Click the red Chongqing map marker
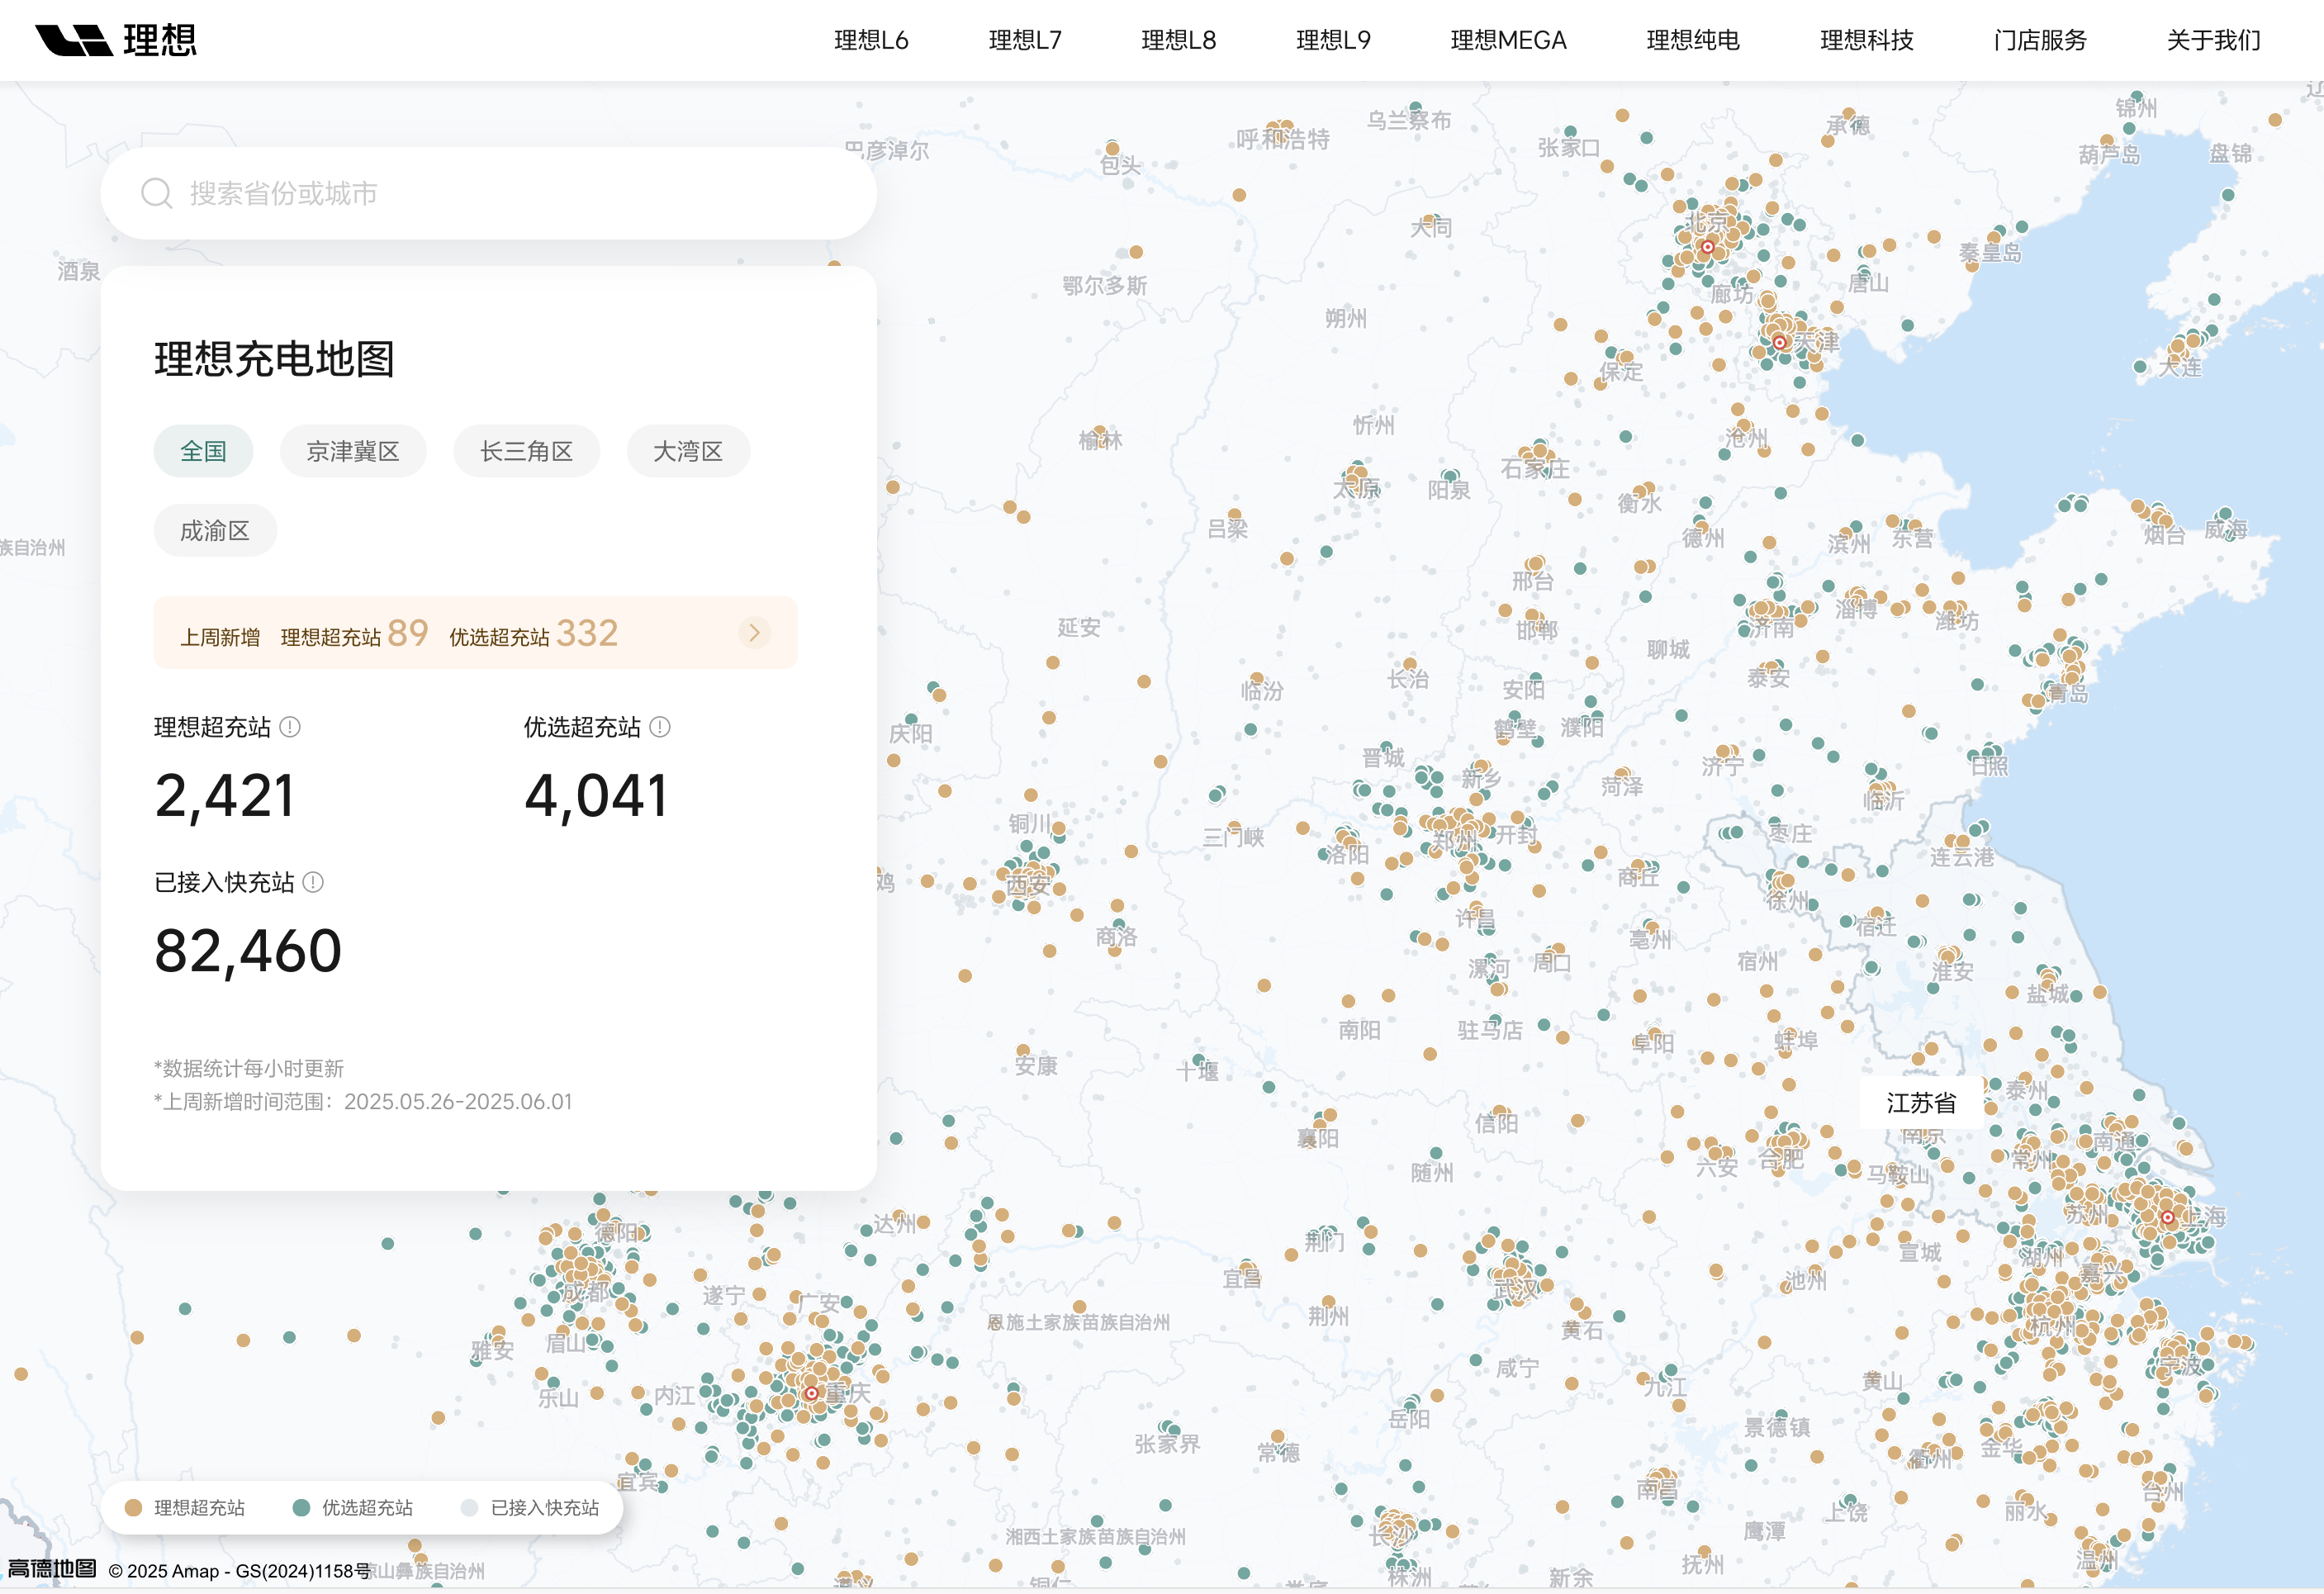The height and width of the screenshot is (1594, 2324). (x=811, y=1392)
